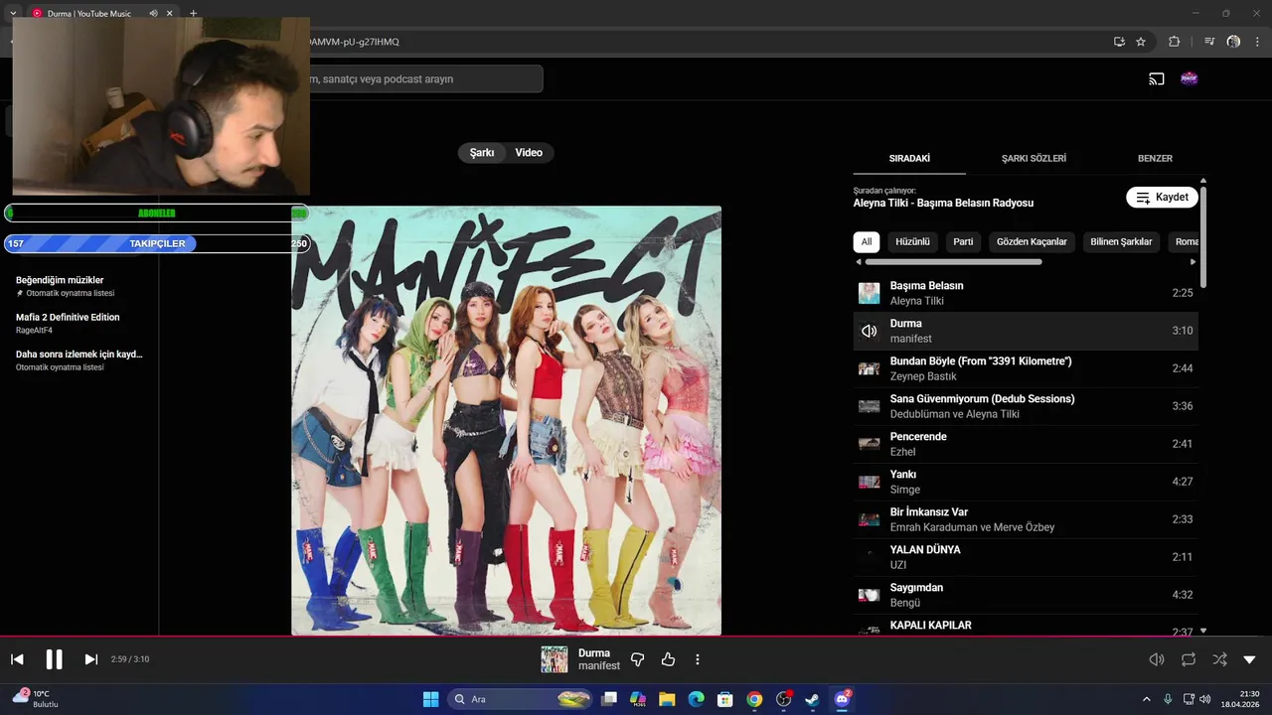Play Yankı by Simge
Viewport: 1272px width, 715px height.
pyautogui.click(x=1026, y=482)
